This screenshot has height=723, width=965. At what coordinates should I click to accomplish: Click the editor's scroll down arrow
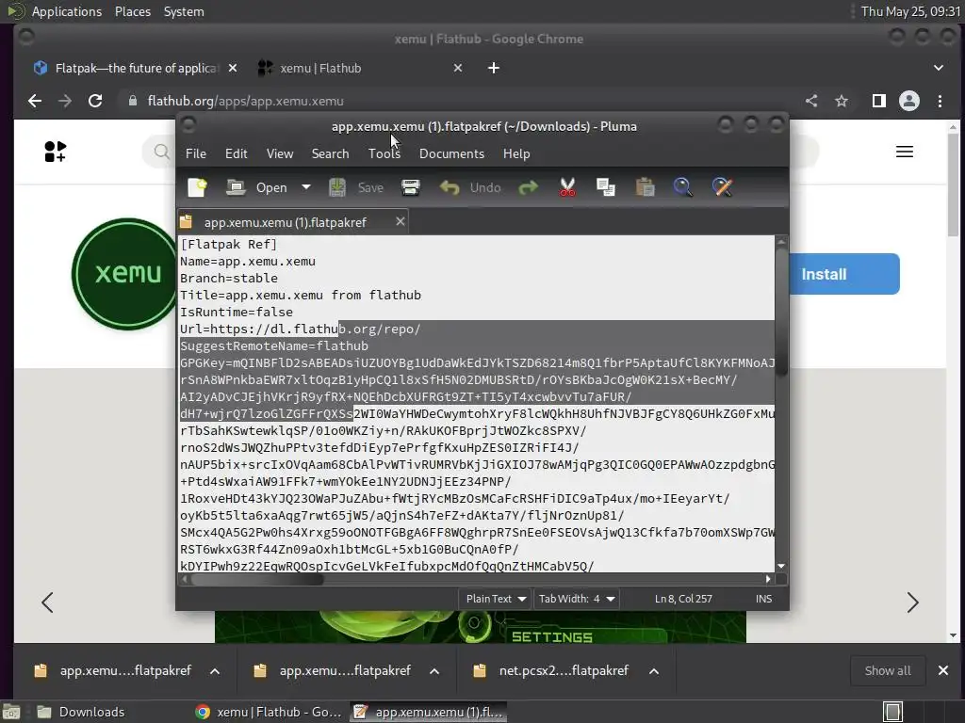781,566
